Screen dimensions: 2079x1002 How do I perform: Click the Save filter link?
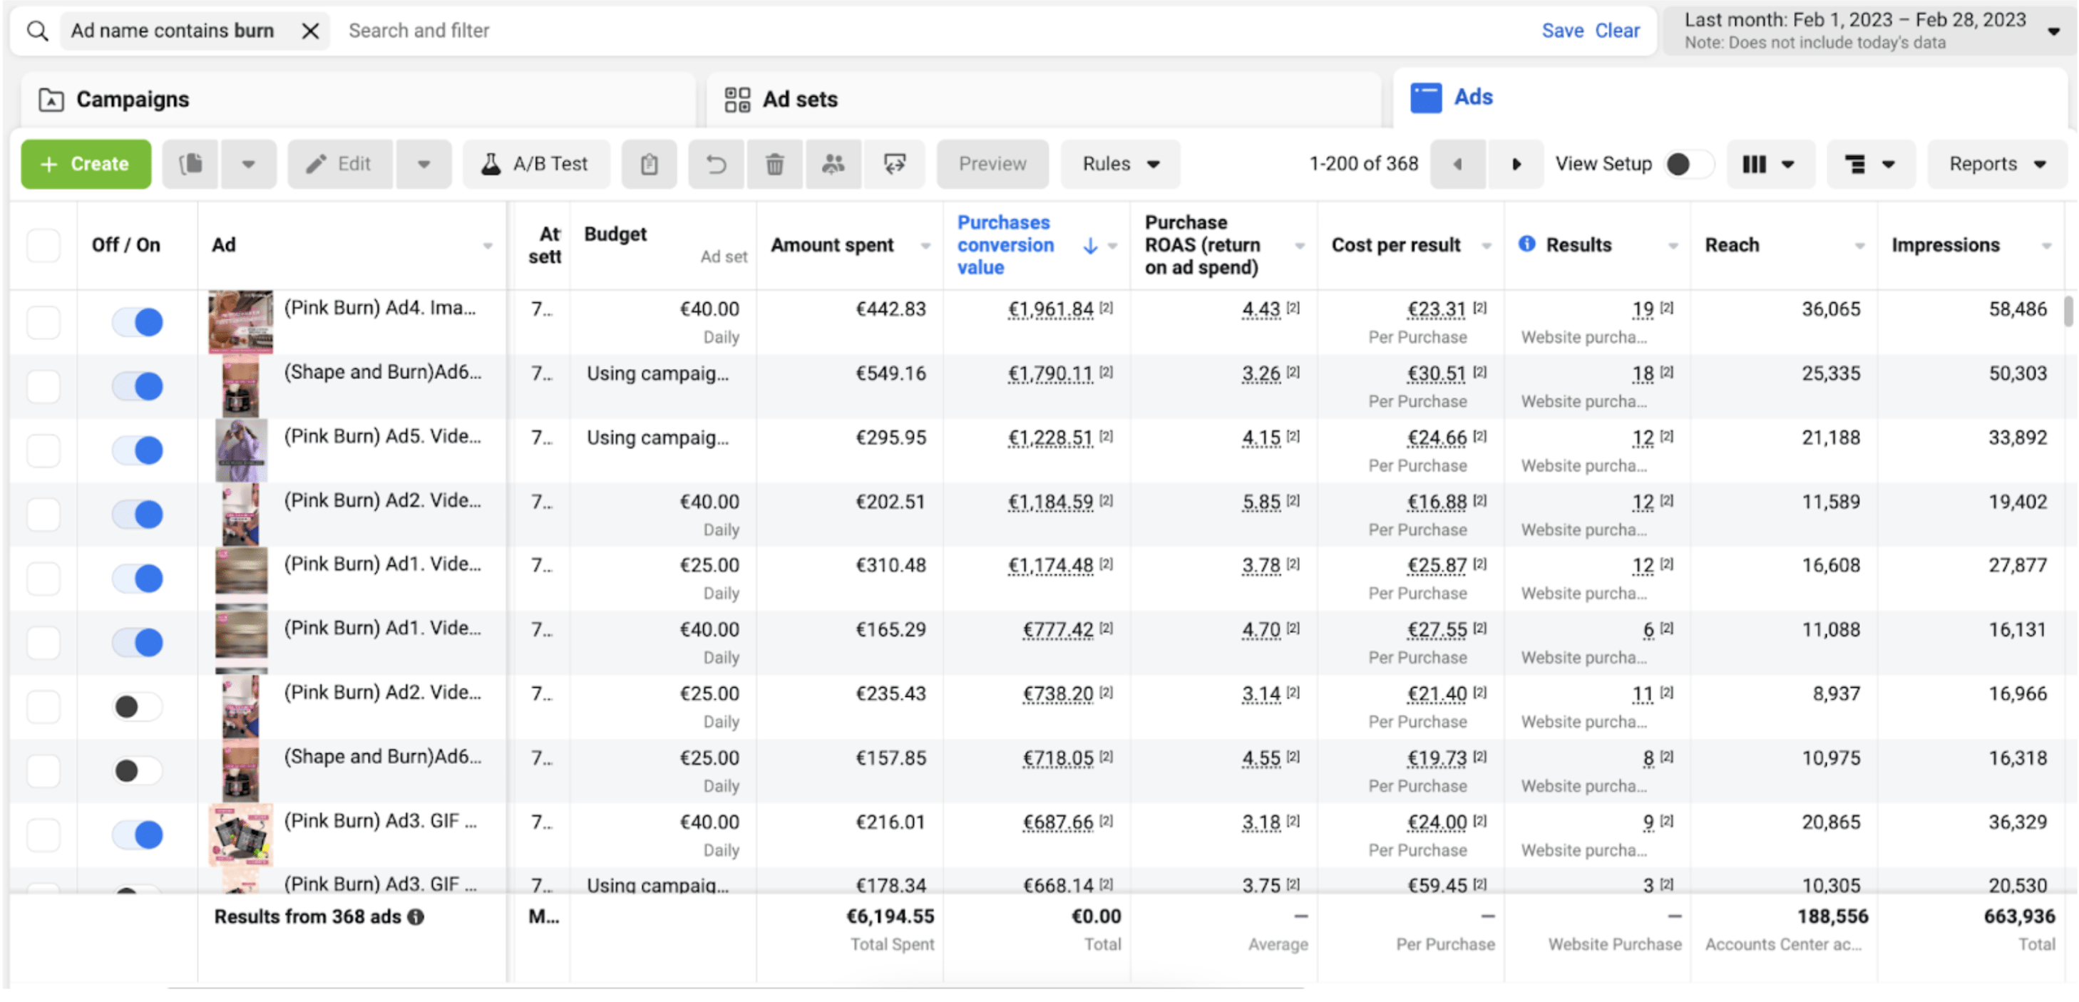1561,31
